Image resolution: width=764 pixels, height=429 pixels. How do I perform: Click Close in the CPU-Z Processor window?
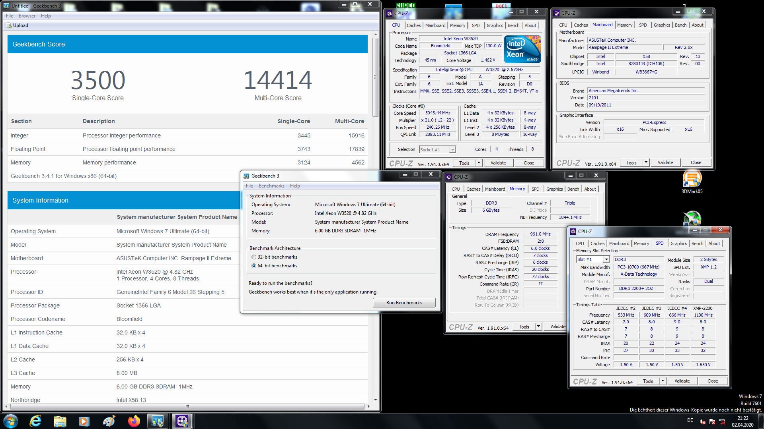(529, 163)
